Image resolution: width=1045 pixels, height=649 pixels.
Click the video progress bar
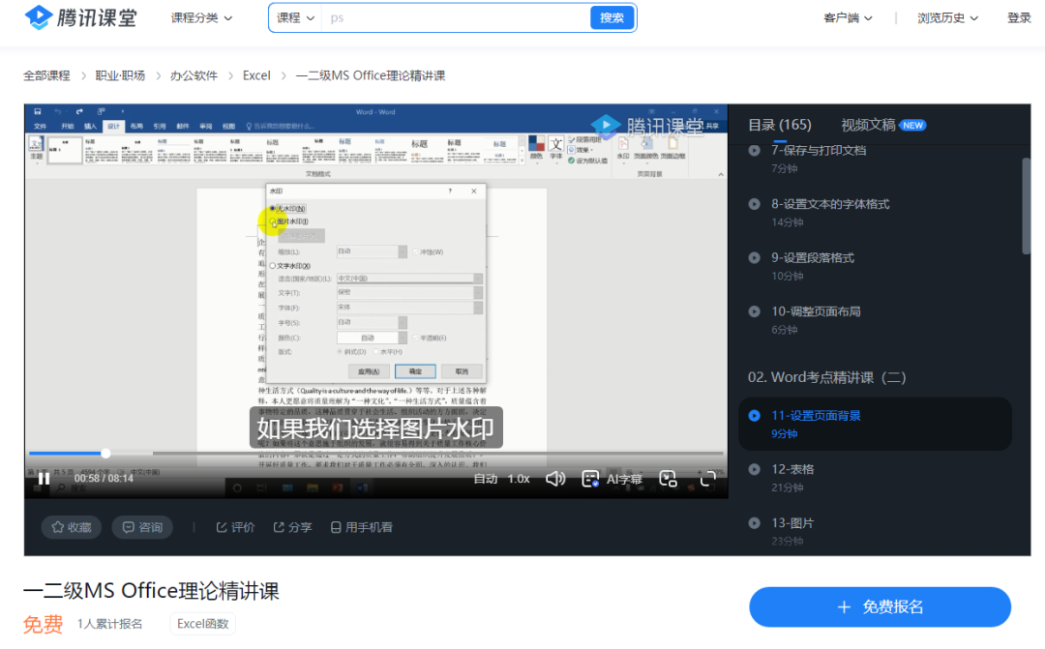[387, 453]
